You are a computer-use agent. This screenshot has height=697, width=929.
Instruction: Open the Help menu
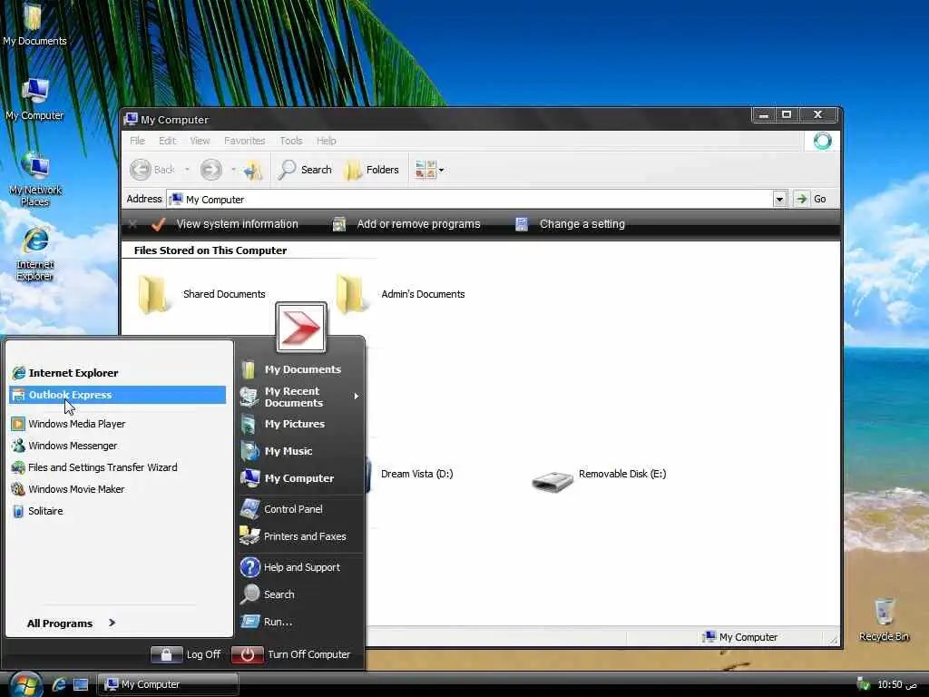coord(326,141)
